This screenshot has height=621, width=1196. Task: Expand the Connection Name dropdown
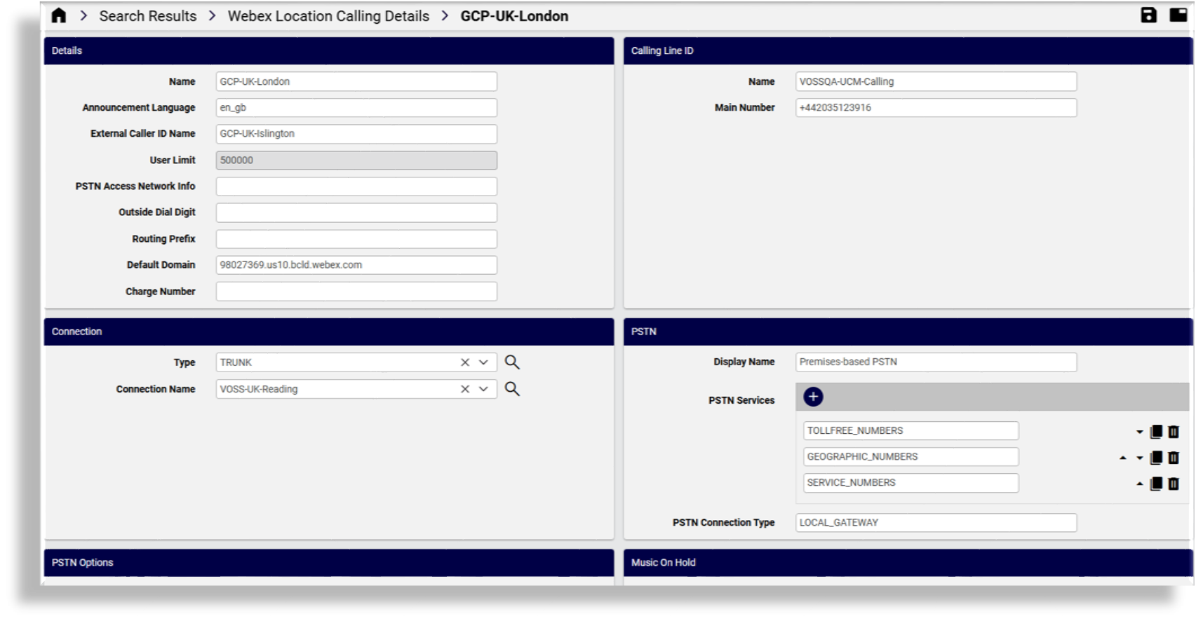(483, 389)
